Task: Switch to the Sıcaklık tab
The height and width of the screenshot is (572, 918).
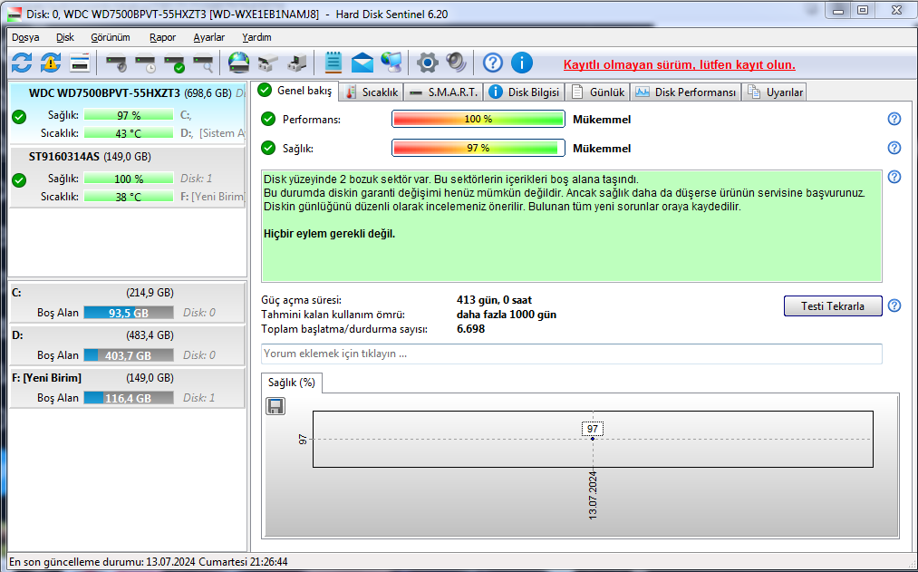Action: point(372,92)
